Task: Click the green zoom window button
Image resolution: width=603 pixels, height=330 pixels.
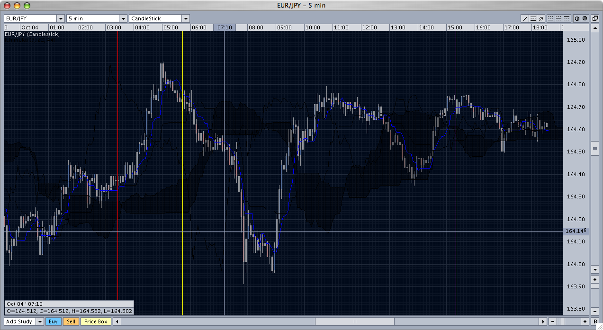Action: [x=27, y=5]
